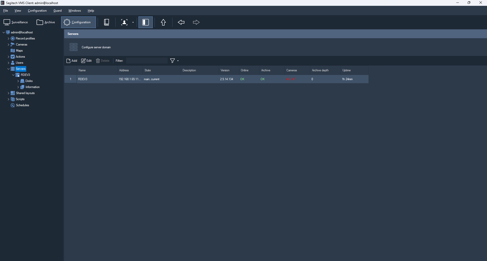
Task: Click the up arrow navigation icon
Action: tap(163, 22)
